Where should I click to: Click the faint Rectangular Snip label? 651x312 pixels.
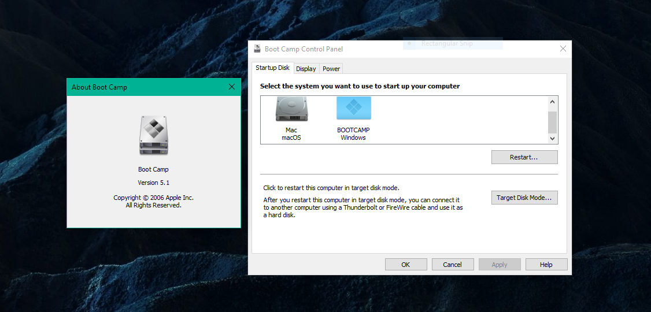[x=447, y=43]
